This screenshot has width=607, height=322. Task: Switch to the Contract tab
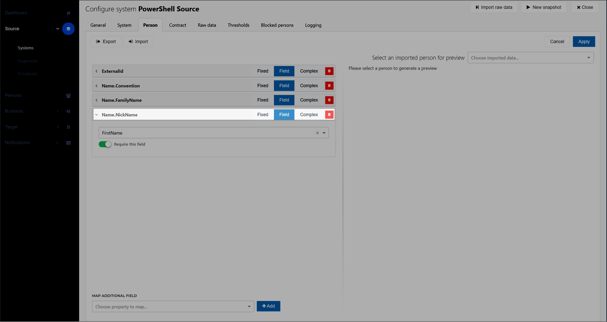coord(178,25)
